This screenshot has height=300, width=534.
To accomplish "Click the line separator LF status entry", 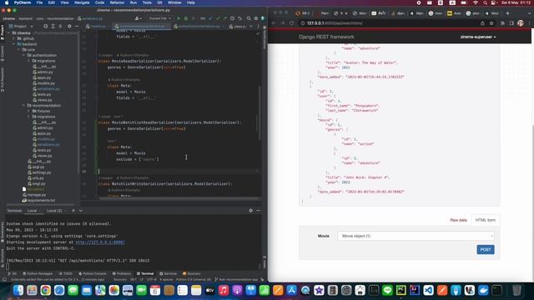I will pos(141,279).
